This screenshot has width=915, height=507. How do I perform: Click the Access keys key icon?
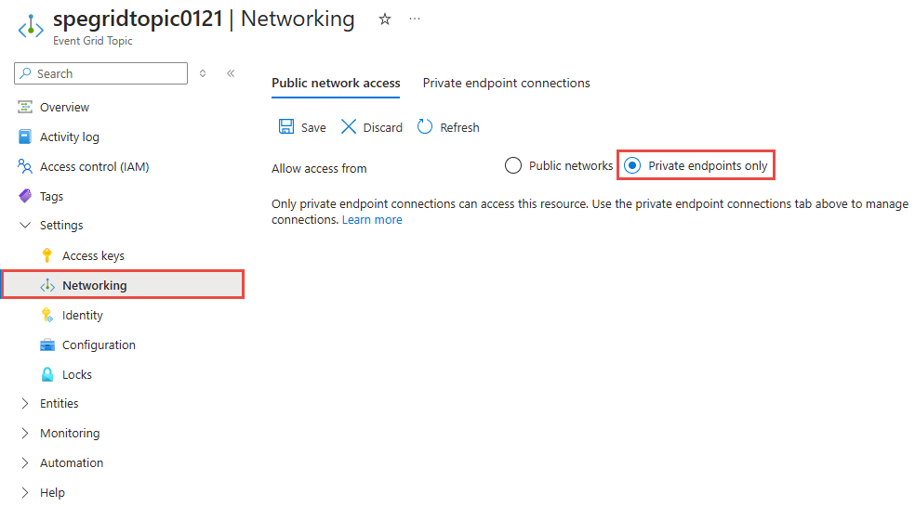coord(47,255)
